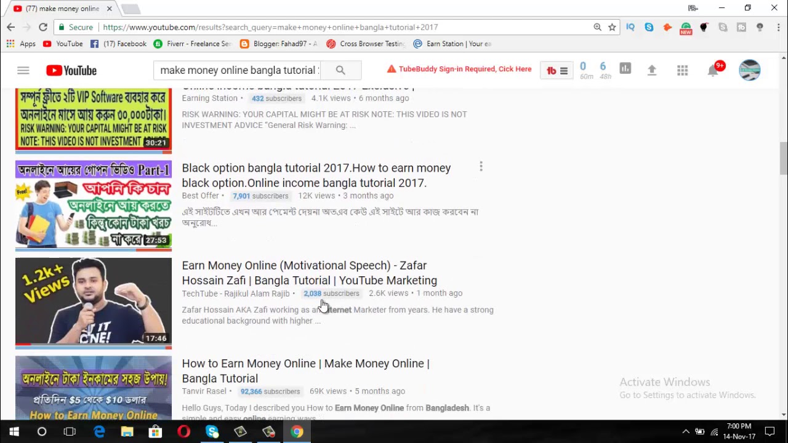Open the Cross Browser Testing bookmark
Image resolution: width=788 pixels, height=443 pixels.
(366, 44)
